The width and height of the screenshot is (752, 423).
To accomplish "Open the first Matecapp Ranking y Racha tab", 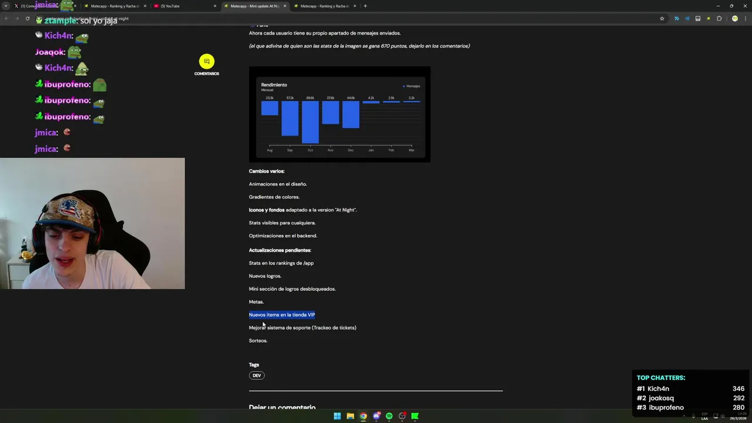I will (115, 6).
